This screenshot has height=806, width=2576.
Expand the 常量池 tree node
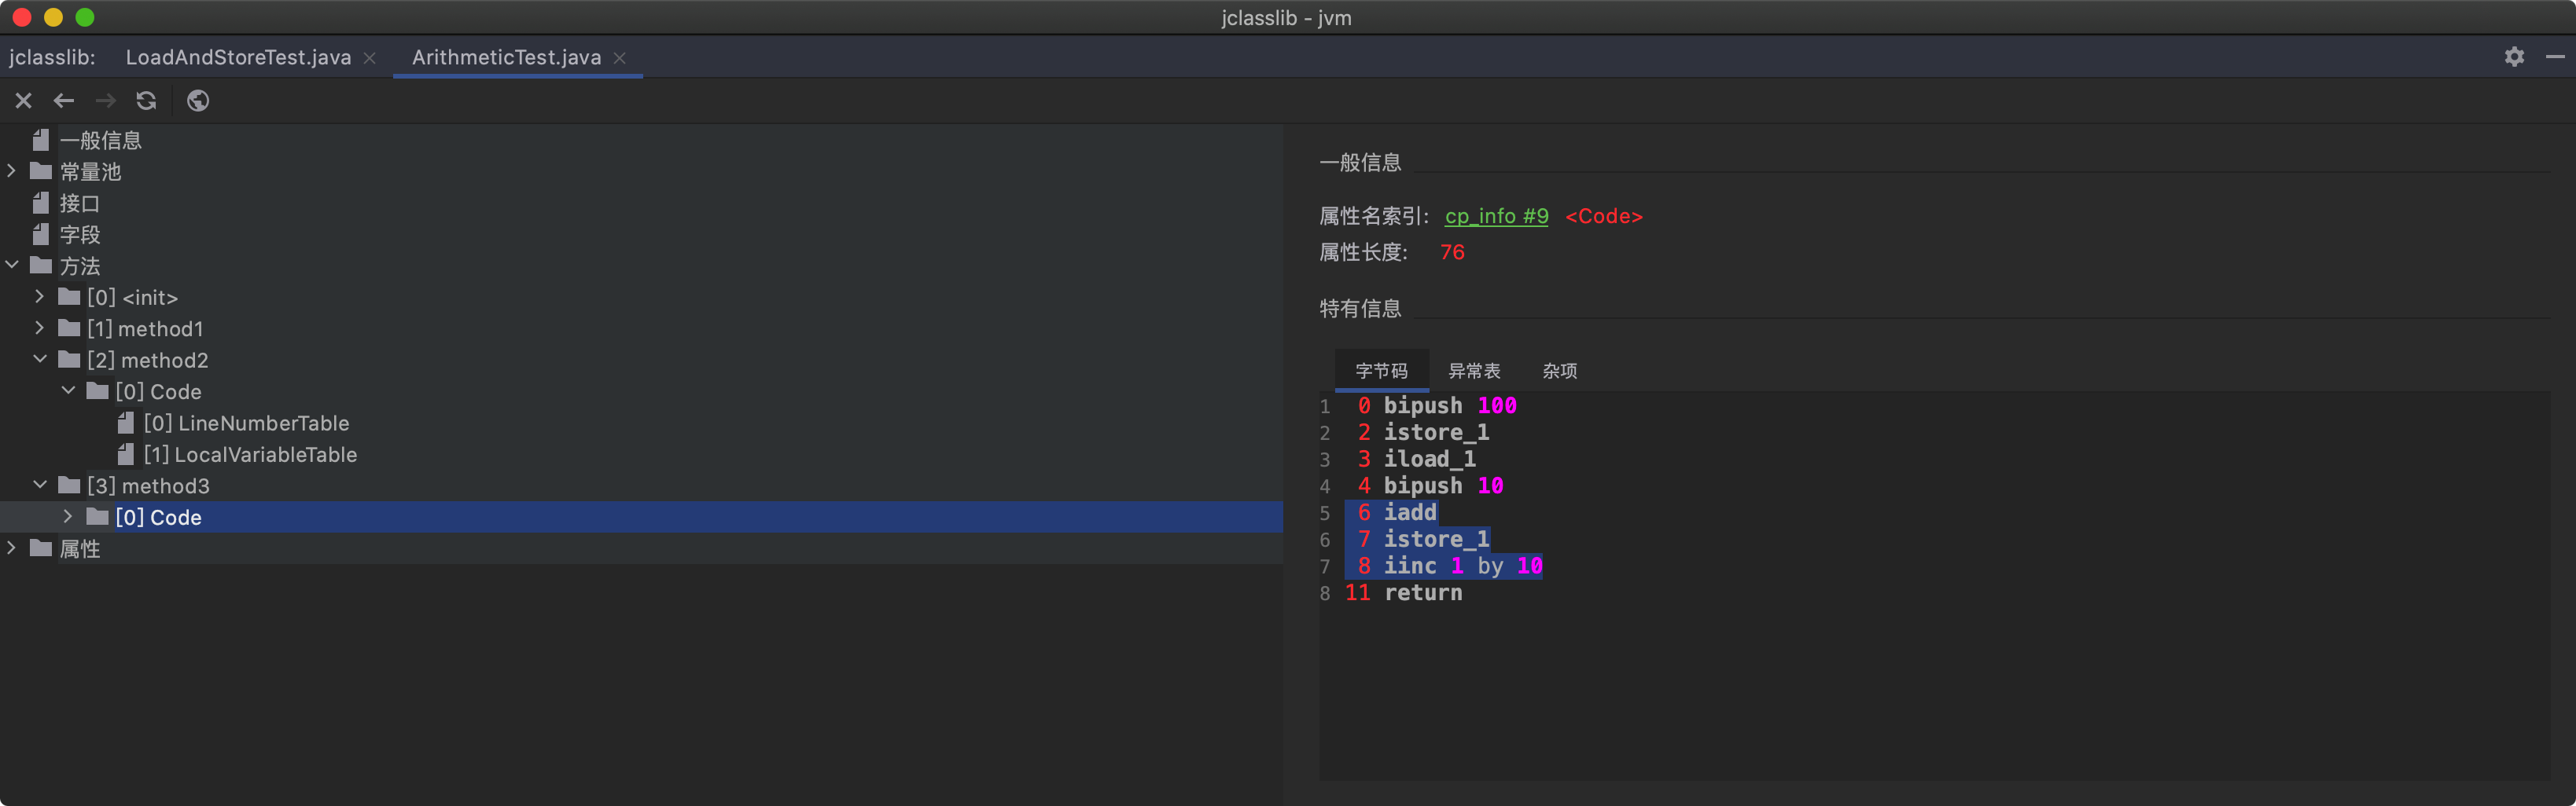coord(12,172)
